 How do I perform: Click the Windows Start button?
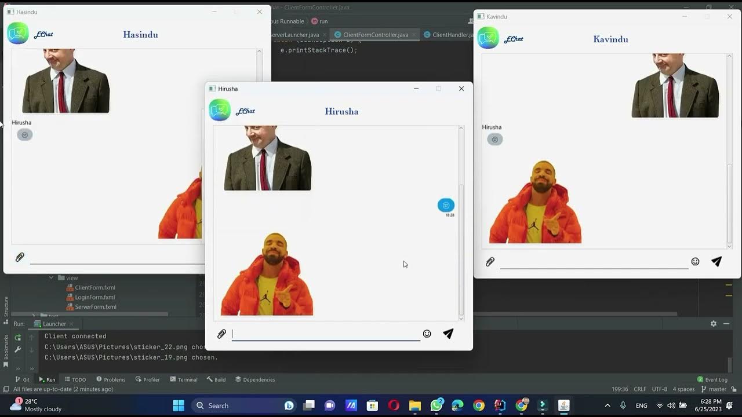pos(179,405)
